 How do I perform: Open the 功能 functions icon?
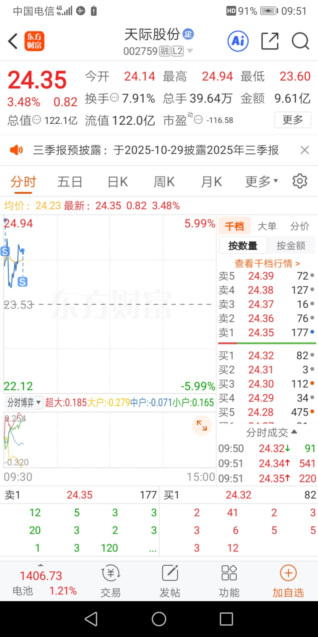[229, 581]
